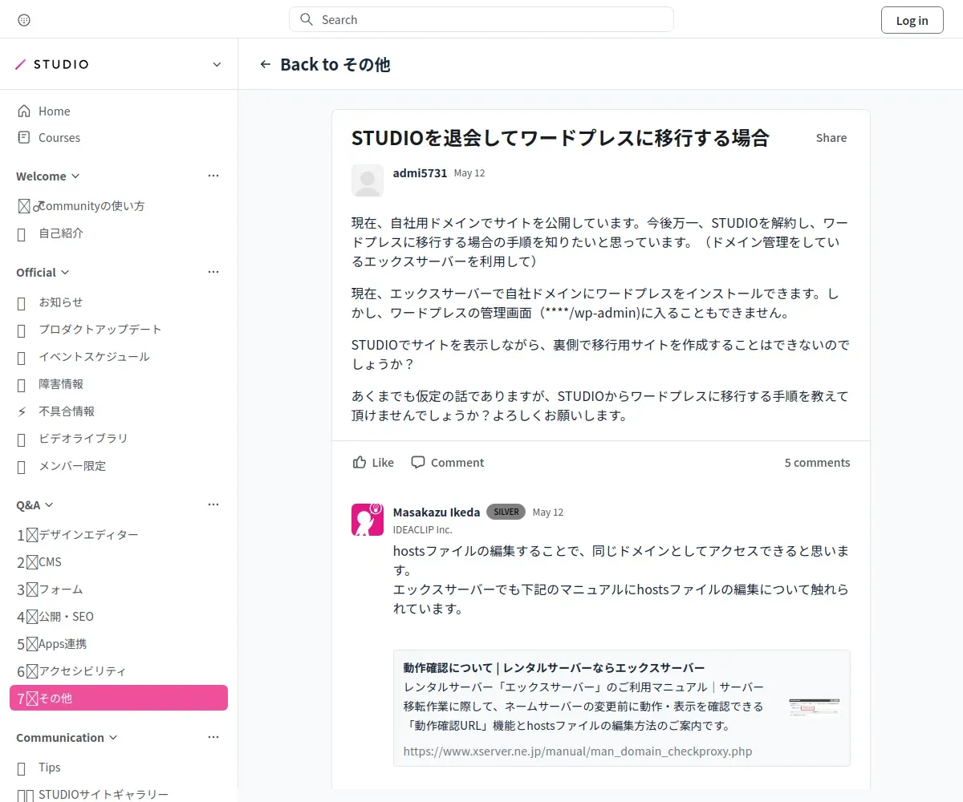Open the xserver.ne.jp manual URL
The image size is (963, 802).
tap(578, 751)
